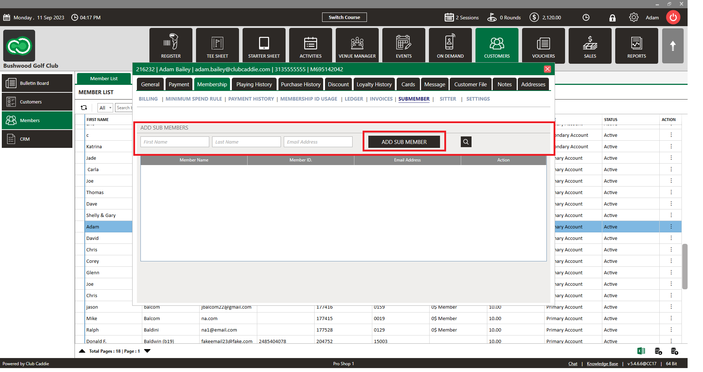The image size is (703, 372).
Task: Click the Bushwood Golf Club logo
Action: pyautogui.click(x=19, y=45)
